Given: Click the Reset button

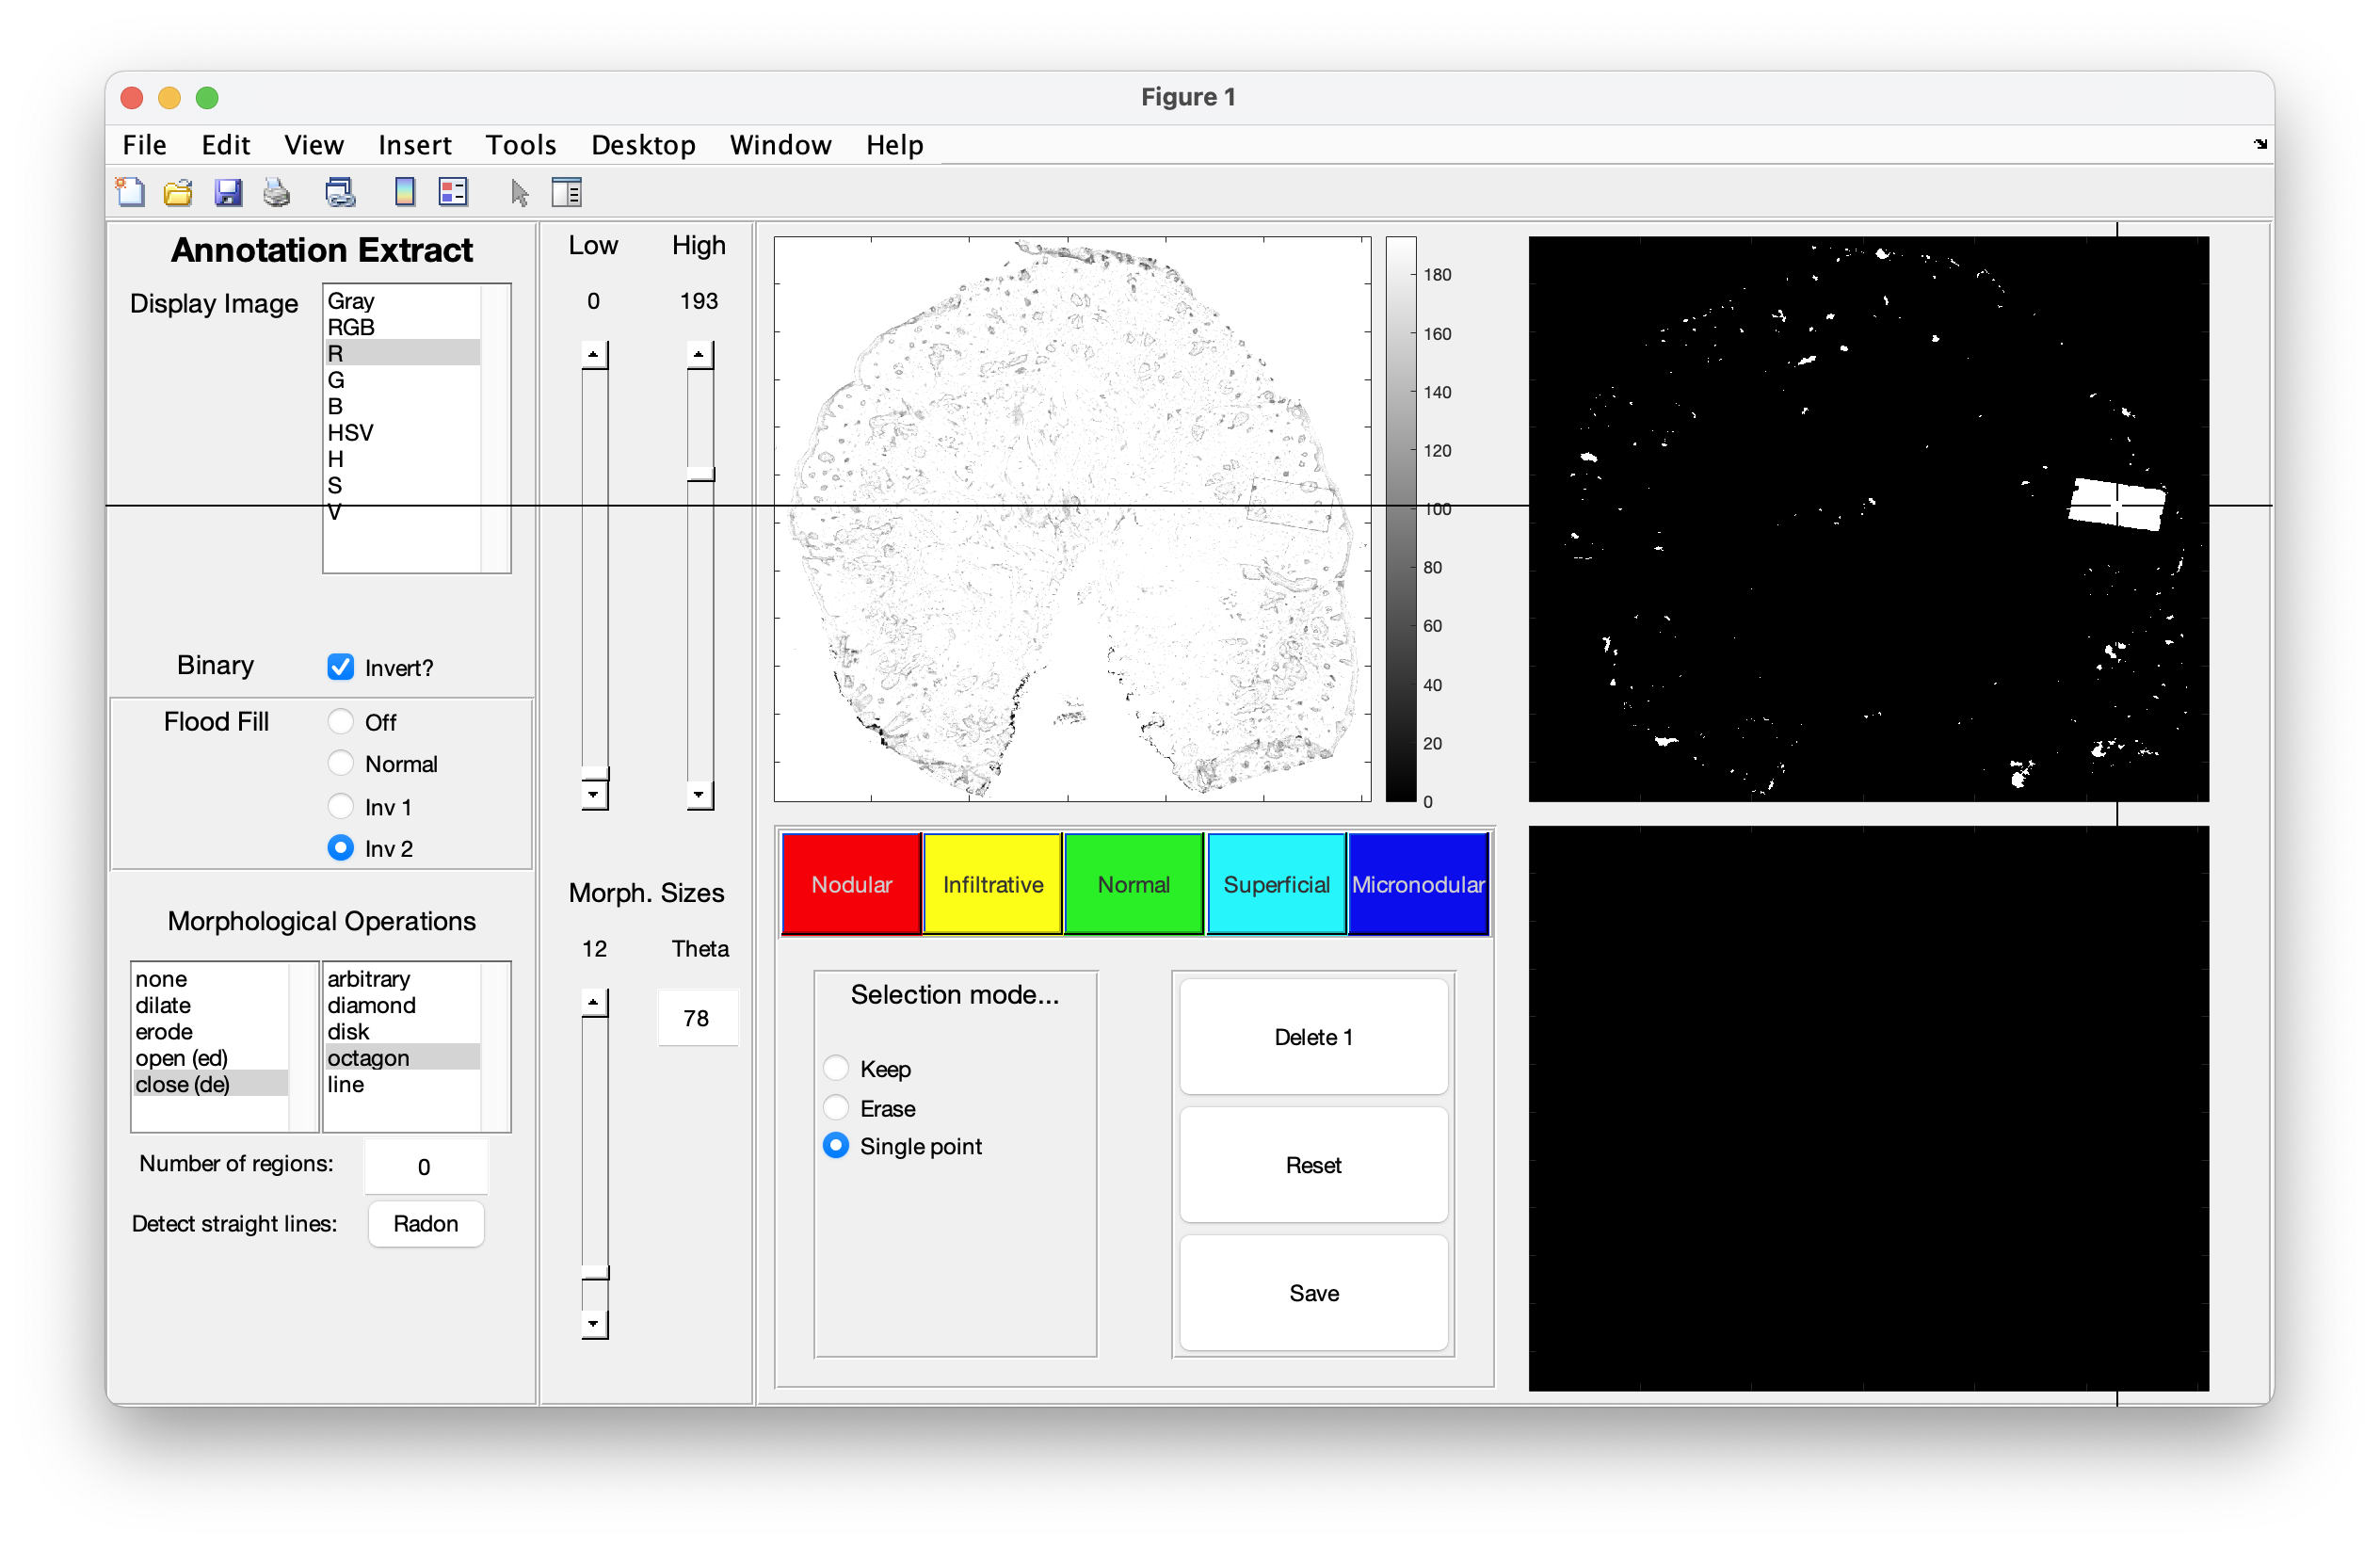Looking at the screenshot, I should tap(1313, 1165).
